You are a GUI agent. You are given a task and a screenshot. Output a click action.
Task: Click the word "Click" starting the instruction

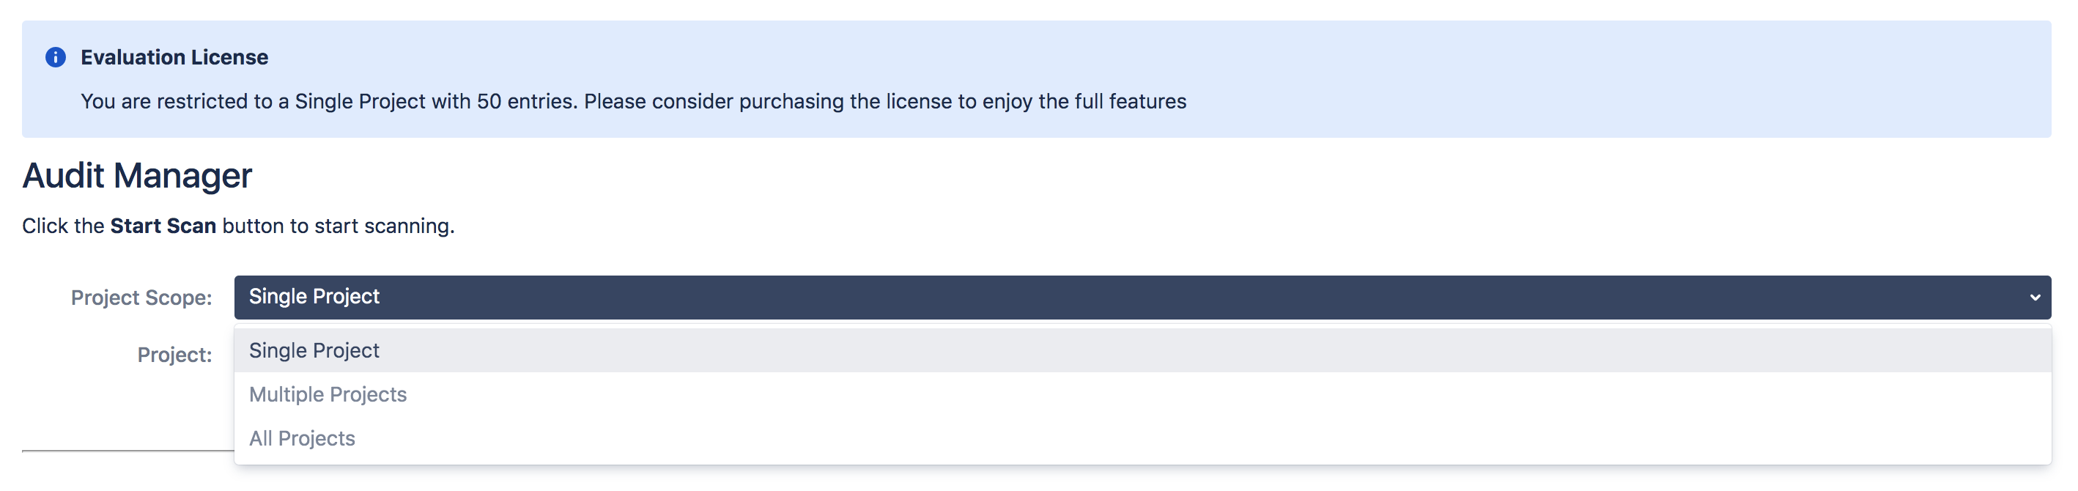(x=45, y=226)
